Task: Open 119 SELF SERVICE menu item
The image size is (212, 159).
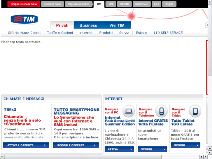Action: [168, 33]
